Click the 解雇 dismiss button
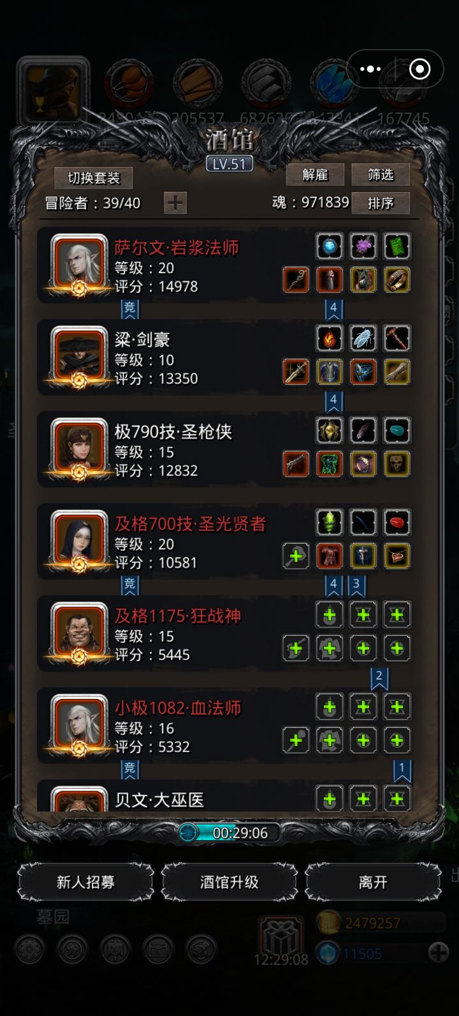Viewport: 459px width, 1016px height. coord(315,175)
